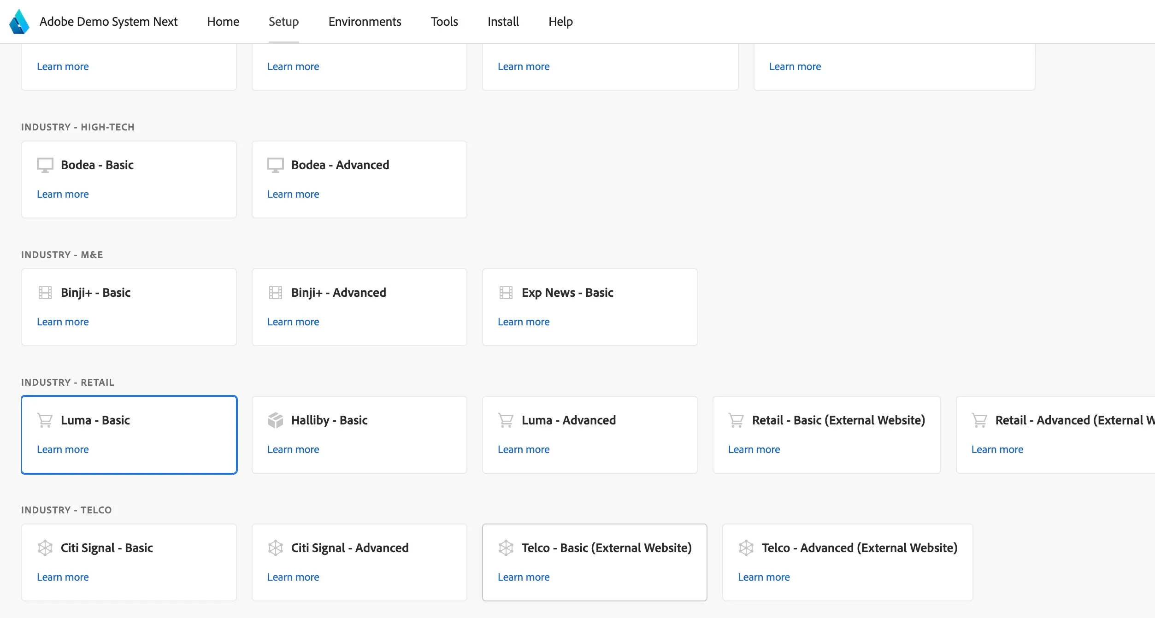This screenshot has width=1155, height=618.
Task: Click the monitor icon on Bodea - Basic
Action: click(x=45, y=165)
